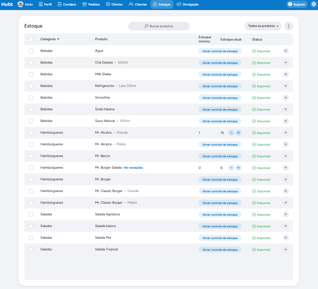Click the Hubt logo

point(7,4)
